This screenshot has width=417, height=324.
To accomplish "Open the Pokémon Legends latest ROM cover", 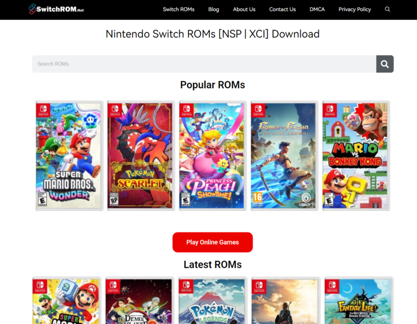I will (x=213, y=301).
